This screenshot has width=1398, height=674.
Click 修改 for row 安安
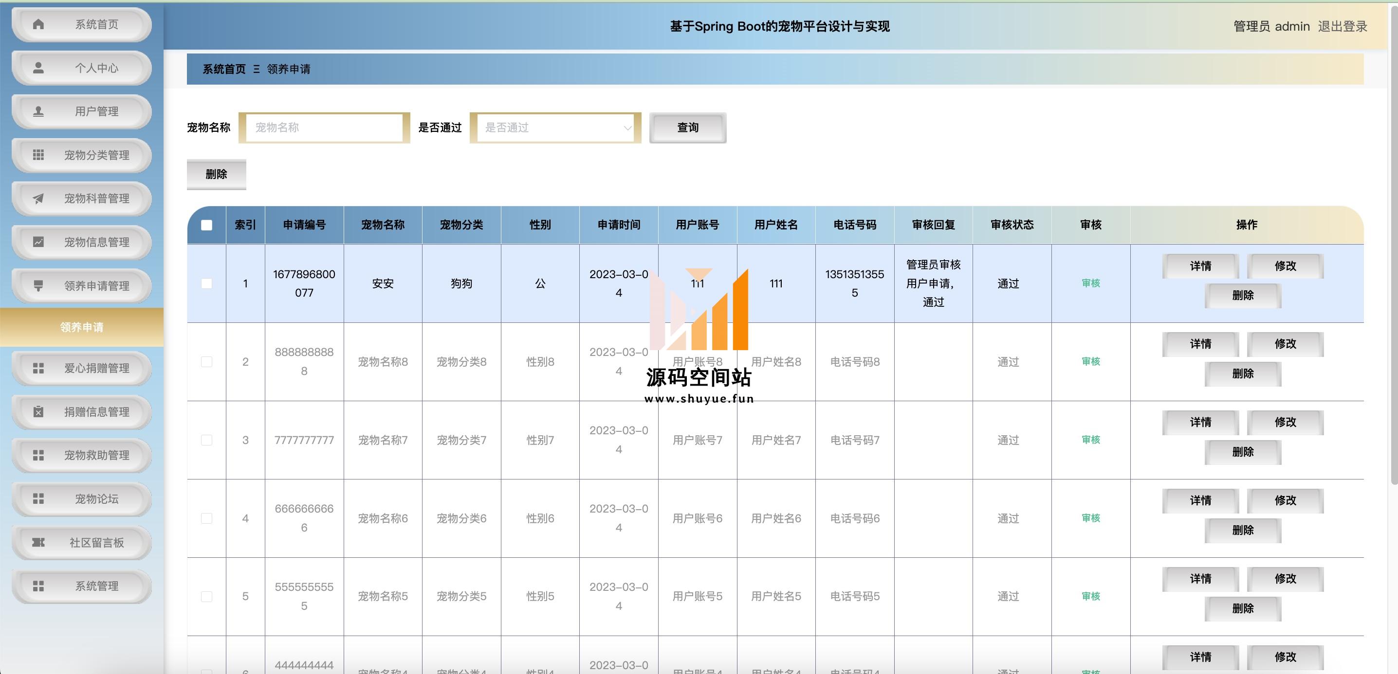(x=1285, y=266)
